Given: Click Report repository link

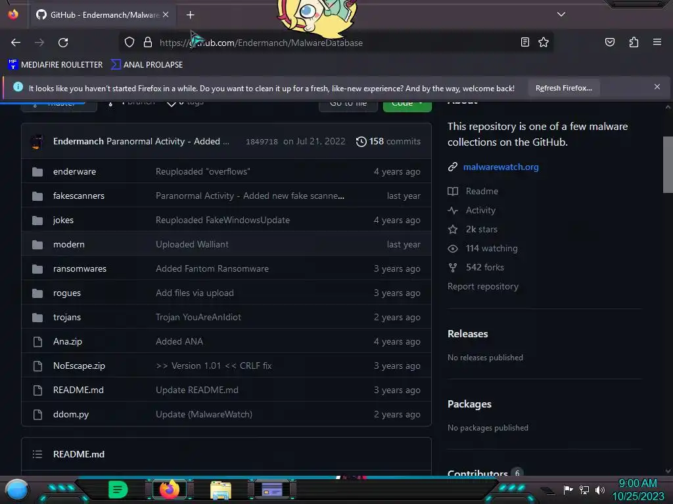Looking at the screenshot, I should pyautogui.click(x=483, y=286).
